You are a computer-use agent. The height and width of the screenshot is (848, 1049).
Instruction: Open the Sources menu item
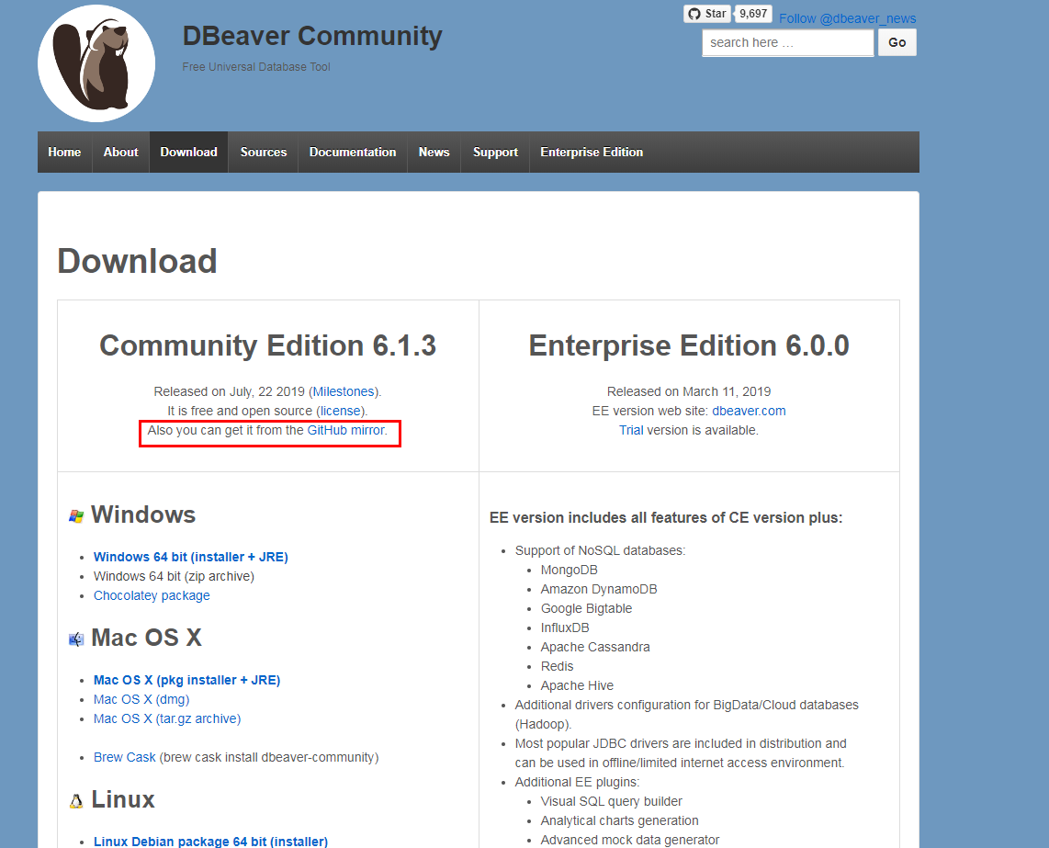pyautogui.click(x=263, y=152)
